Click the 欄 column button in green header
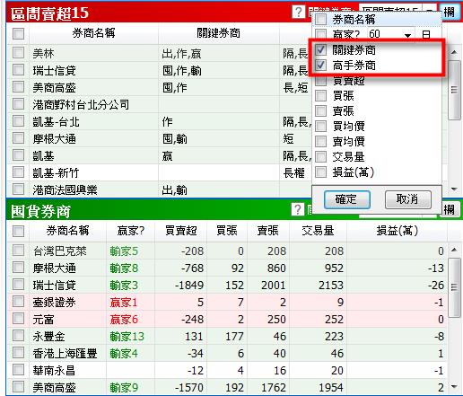This screenshot has height=396, width=463. tap(450, 210)
